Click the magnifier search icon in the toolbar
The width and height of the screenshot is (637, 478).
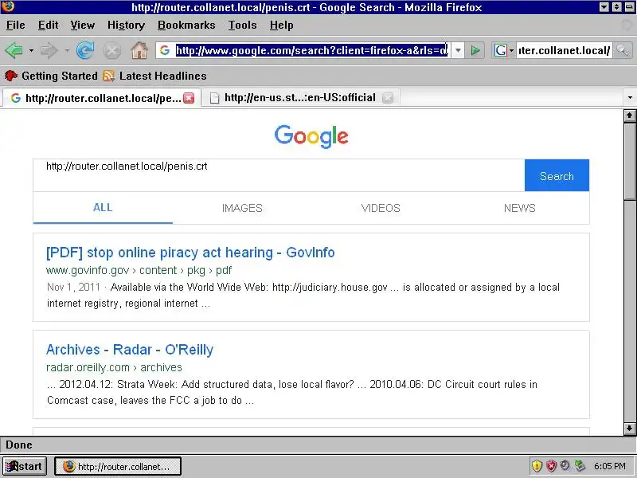click(x=622, y=50)
